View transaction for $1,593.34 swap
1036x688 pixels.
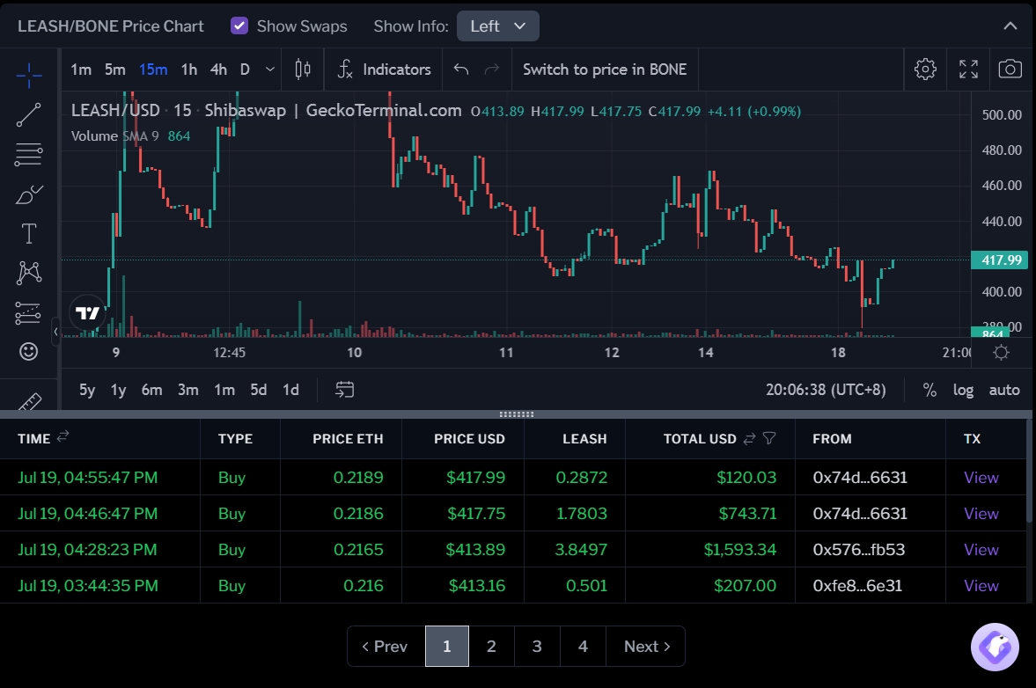point(981,549)
